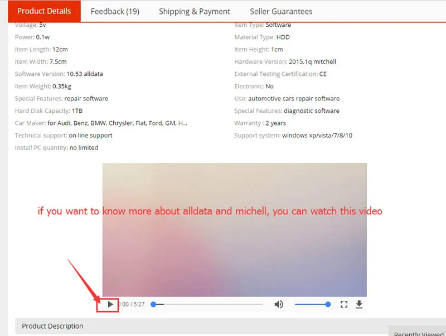Click the Material Type 'HDD' value

pyautogui.click(x=283, y=37)
